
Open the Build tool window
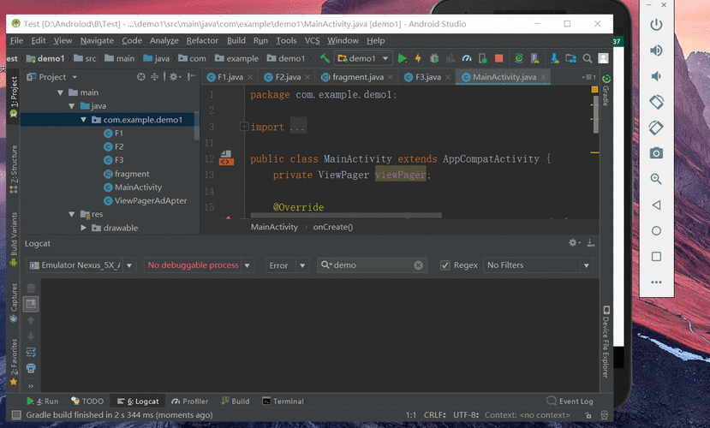pos(236,401)
